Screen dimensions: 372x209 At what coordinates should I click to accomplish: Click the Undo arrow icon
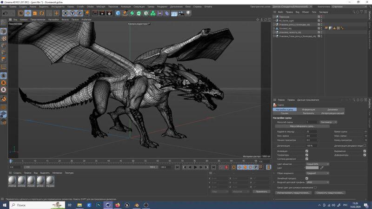tap(5, 13)
